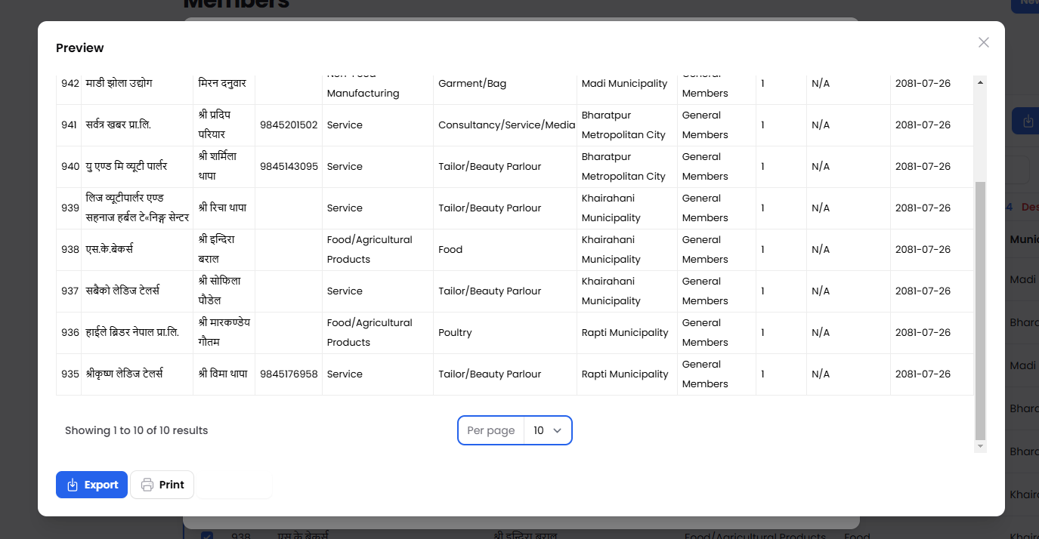Select phone number 9845143095 cell
The image size is (1039, 539).
tap(289, 167)
